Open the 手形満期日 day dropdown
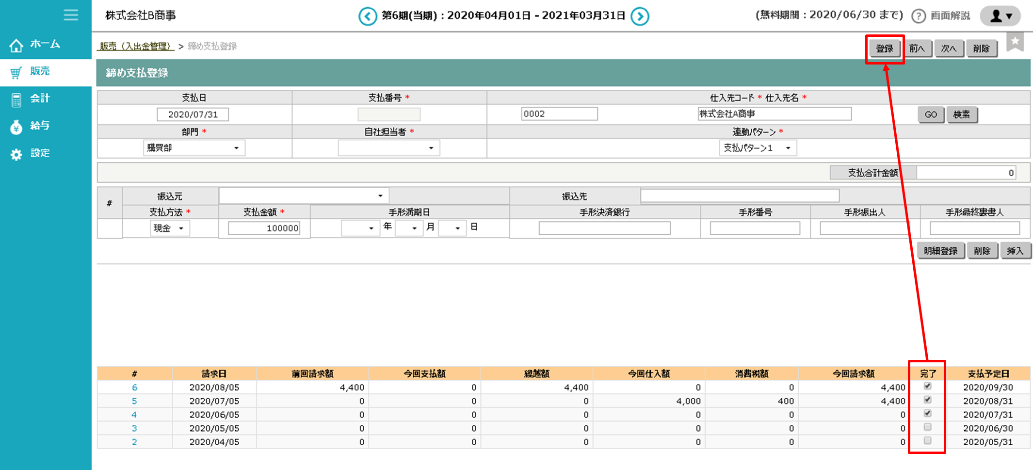The height and width of the screenshot is (470, 1033). [452, 228]
